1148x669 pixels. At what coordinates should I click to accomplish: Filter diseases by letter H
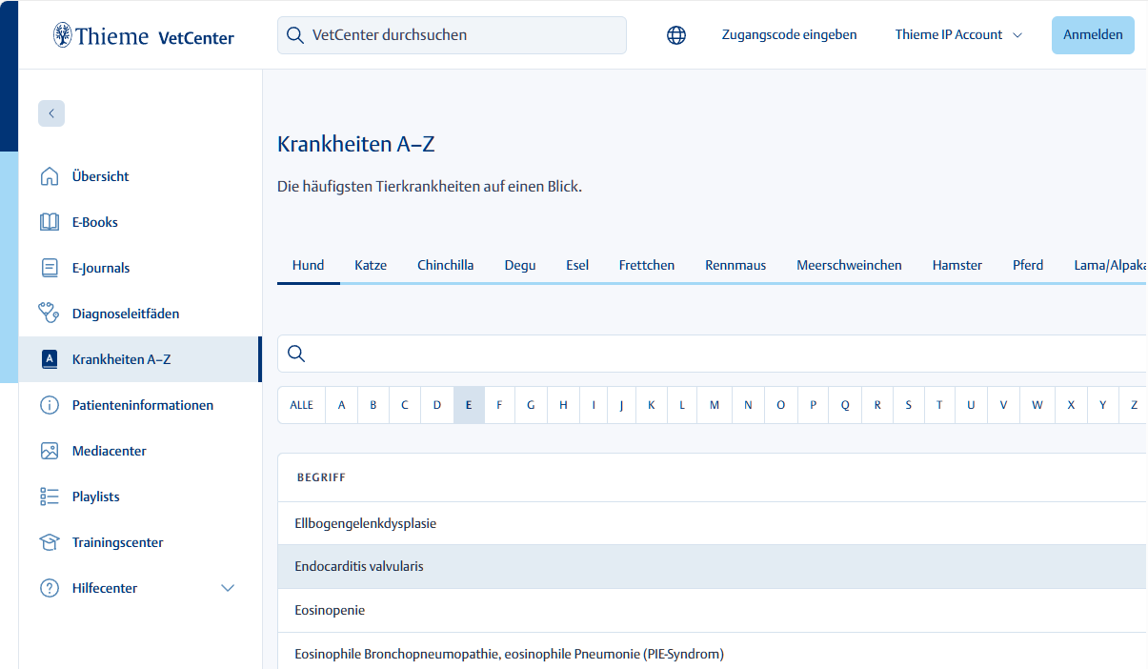(563, 405)
